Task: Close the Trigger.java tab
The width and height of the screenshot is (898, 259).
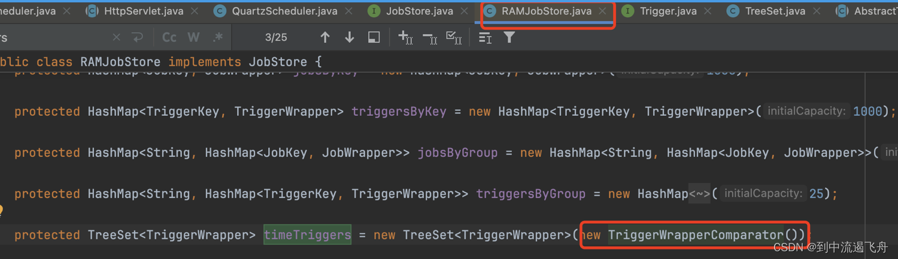Action: (708, 11)
